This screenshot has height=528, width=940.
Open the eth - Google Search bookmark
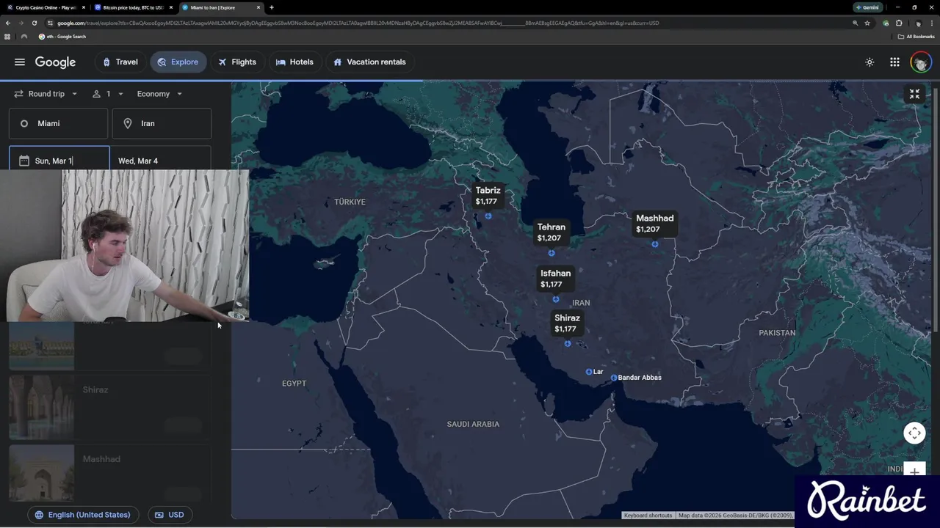point(62,37)
